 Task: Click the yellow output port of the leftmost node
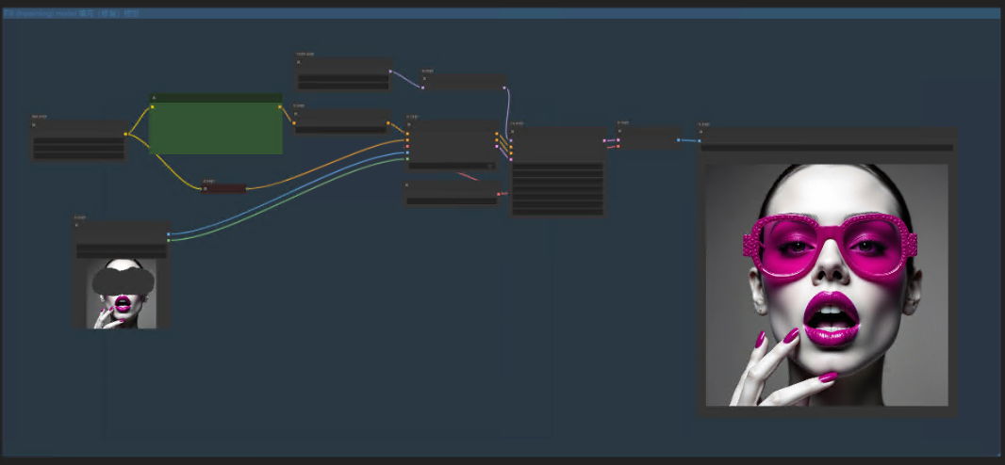125,134
